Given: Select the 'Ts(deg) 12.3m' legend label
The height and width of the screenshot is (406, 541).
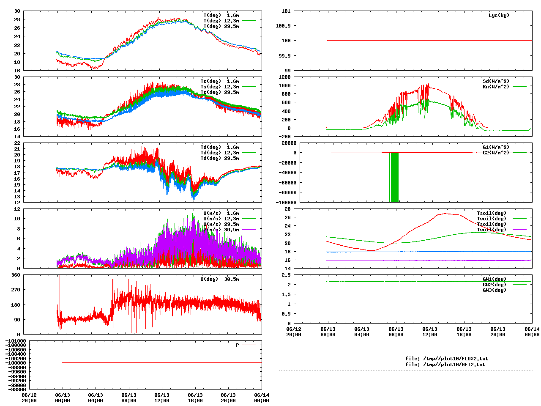Looking at the screenshot, I should tap(219, 87).
